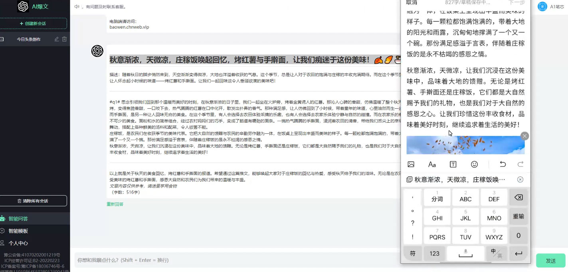
Task: Open the emoji picker in the editor
Action: click(475, 164)
